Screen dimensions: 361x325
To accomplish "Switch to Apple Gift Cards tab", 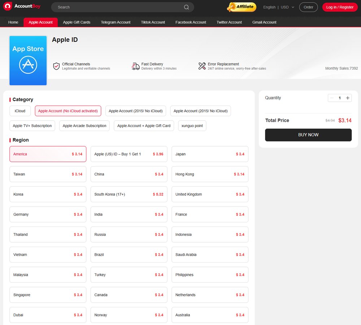I will click(77, 22).
